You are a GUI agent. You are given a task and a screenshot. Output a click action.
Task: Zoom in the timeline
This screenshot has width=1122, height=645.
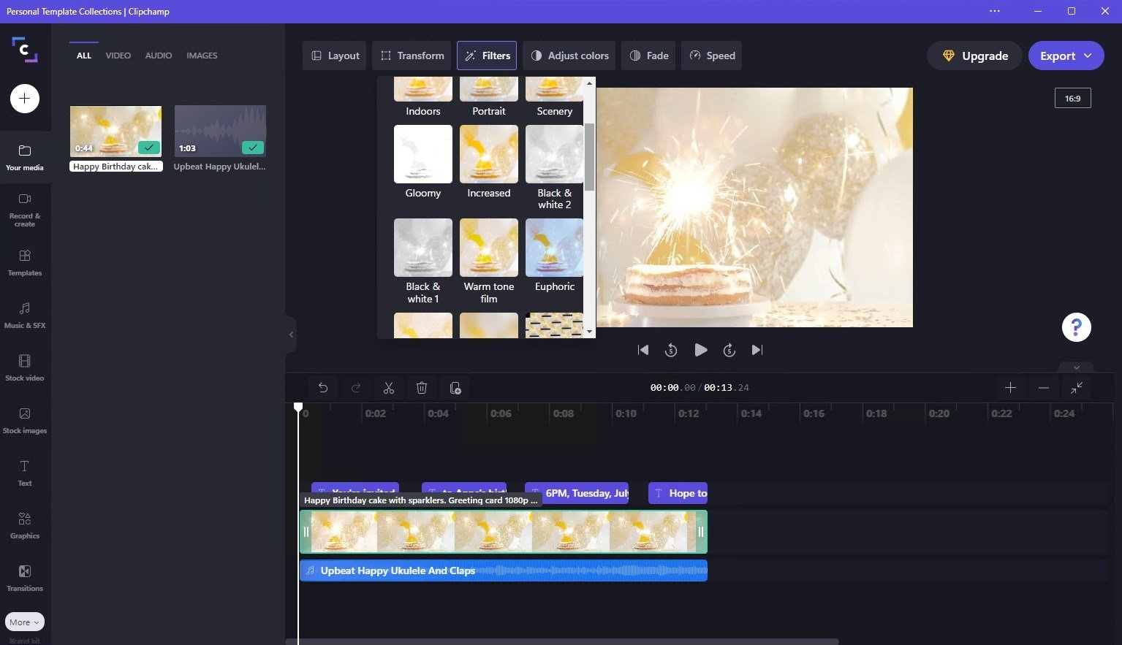pyautogui.click(x=1010, y=388)
